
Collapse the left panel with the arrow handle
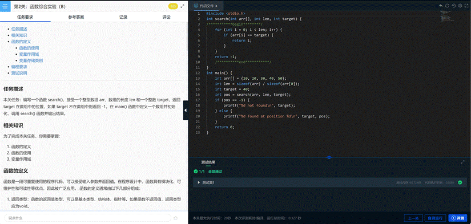186,111
